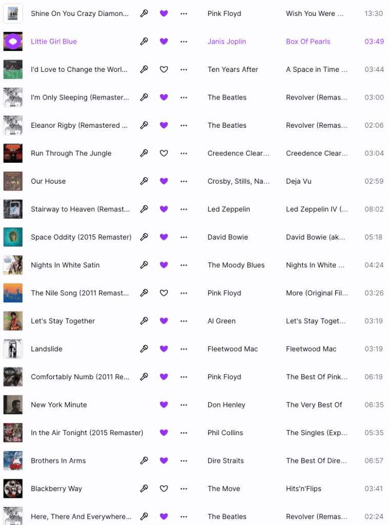Click the microphone icon for Eleanor Rigby
389x525 pixels.
(x=144, y=125)
